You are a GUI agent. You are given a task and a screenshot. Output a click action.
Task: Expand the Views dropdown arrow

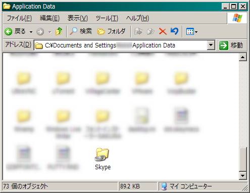pos(196,32)
